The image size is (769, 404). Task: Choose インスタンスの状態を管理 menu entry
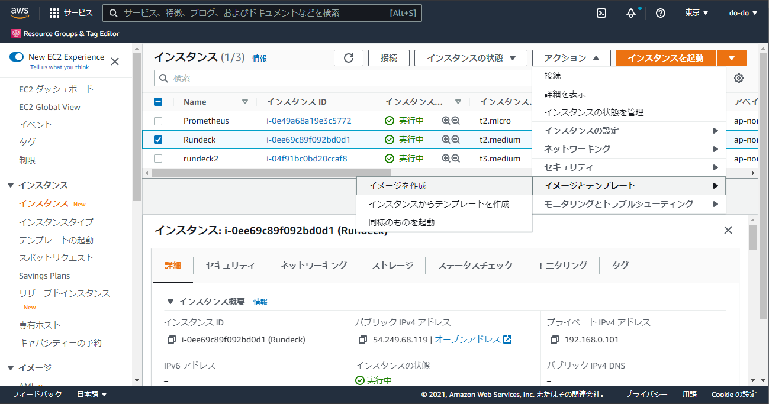click(x=629, y=112)
